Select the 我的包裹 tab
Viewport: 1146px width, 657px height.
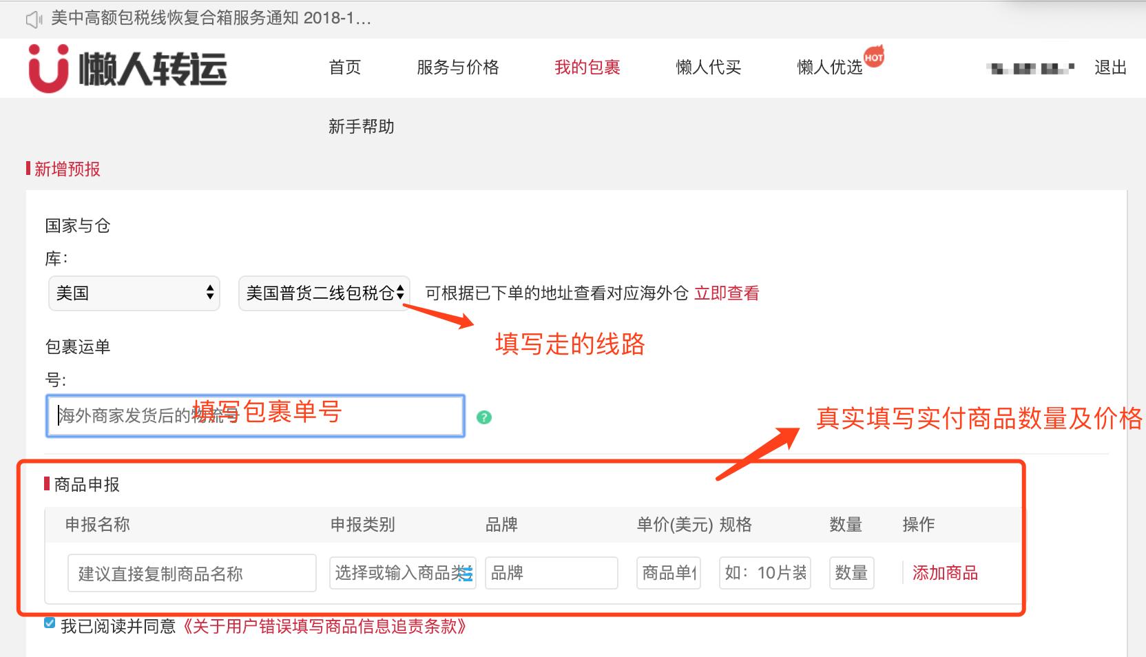[x=587, y=67]
